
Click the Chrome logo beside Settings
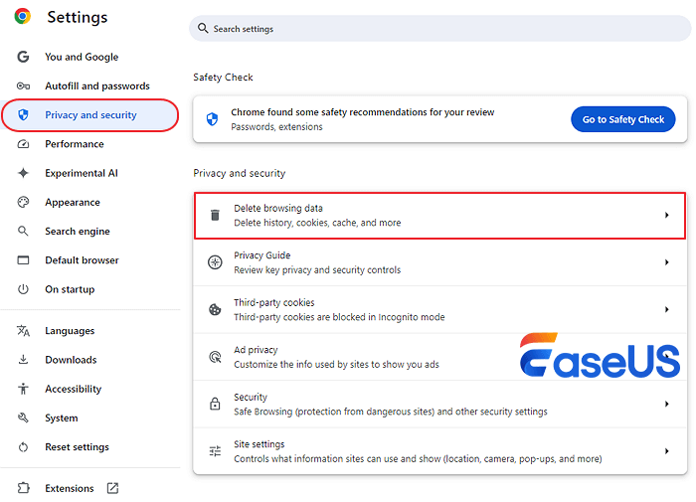pyautogui.click(x=22, y=16)
